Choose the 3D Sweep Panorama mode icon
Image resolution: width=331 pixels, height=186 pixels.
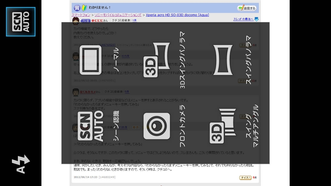pyautogui.click(x=157, y=60)
